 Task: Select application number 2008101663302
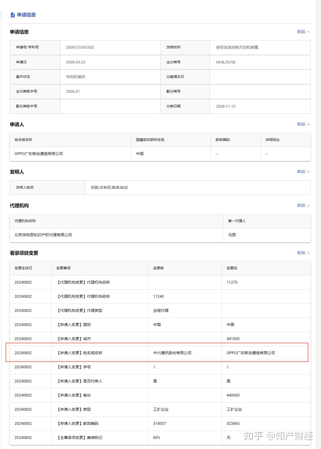(80, 47)
